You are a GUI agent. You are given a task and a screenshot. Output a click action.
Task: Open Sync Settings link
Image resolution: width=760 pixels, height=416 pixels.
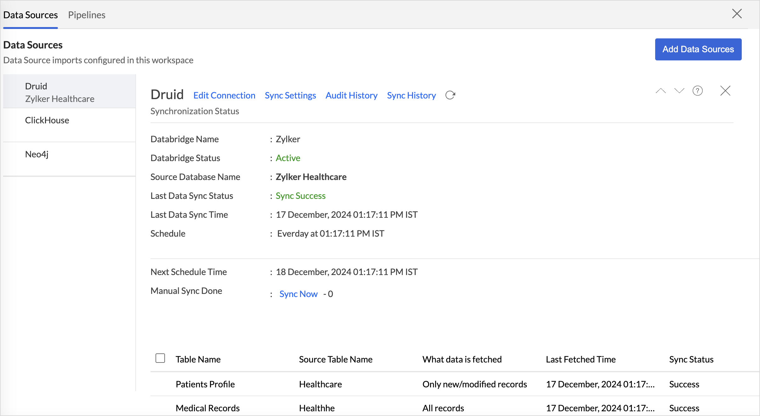(x=290, y=95)
